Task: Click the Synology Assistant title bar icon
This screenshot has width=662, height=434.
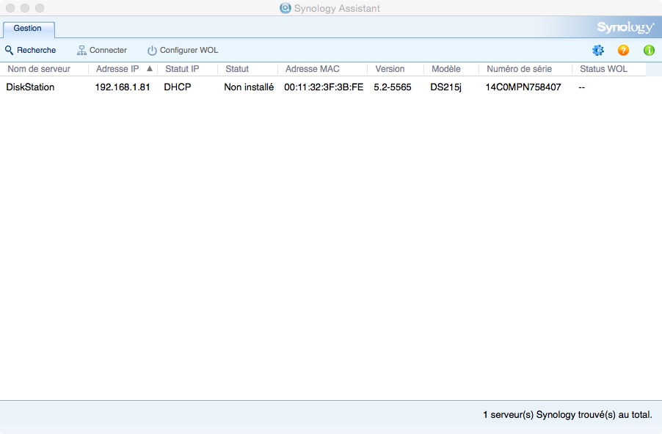Action: (285, 8)
